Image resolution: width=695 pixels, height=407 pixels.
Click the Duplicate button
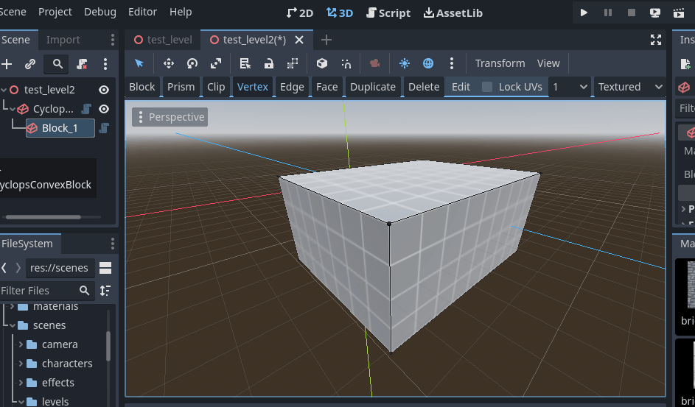tap(373, 87)
